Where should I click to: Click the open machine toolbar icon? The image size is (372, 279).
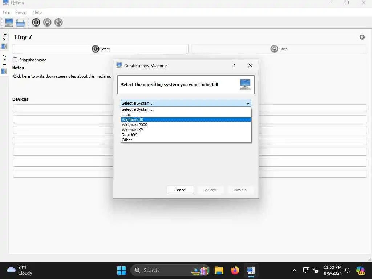coord(20,22)
